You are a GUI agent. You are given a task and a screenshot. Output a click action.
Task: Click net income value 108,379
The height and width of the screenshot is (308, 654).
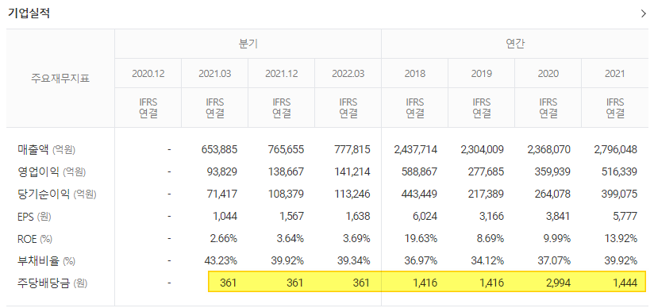285,194
